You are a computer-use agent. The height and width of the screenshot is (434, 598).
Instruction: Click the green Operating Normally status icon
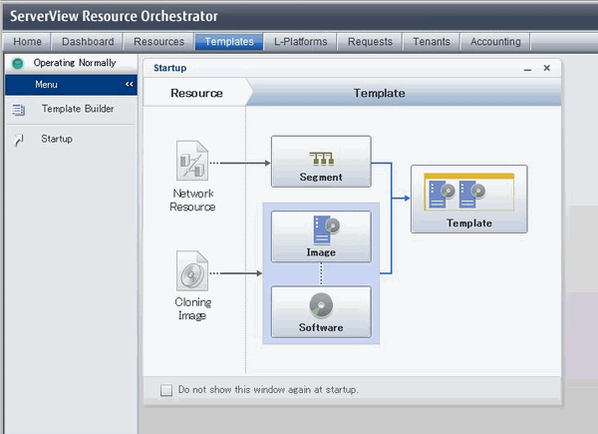(x=18, y=63)
